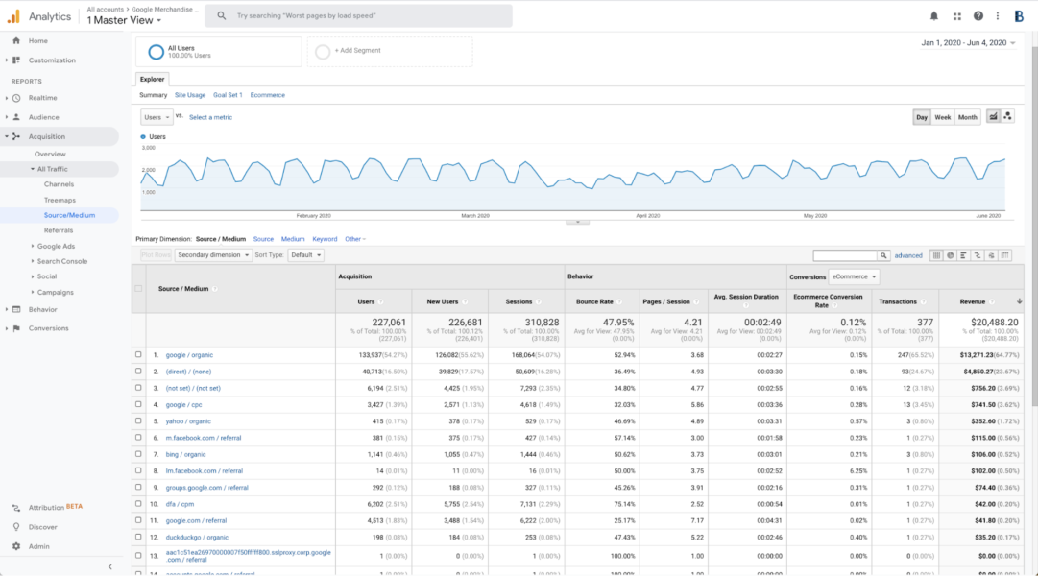Tick the checkbox for (direct) / (none)
The width and height of the screenshot is (1038, 576).
coord(138,372)
